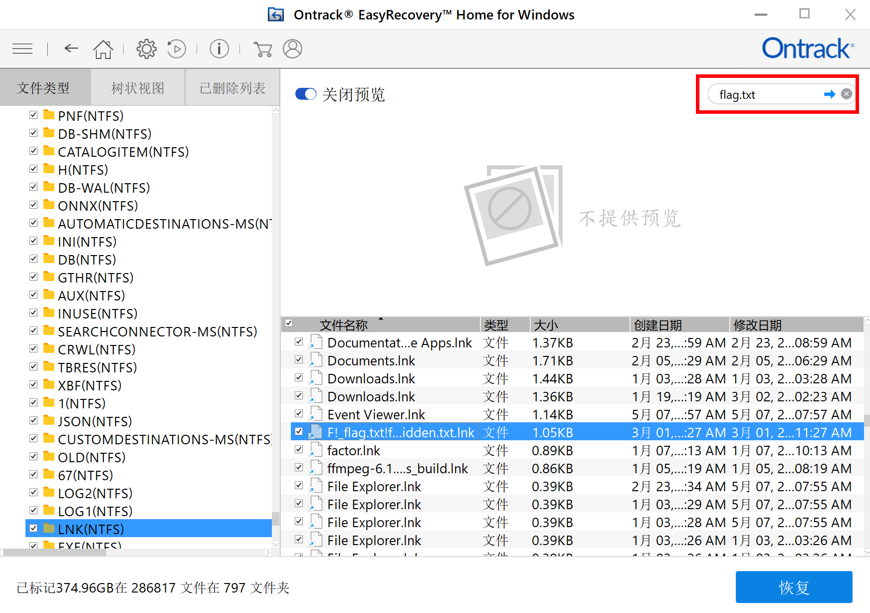Screen dimensions: 870x613
Task: Select the OLD(NTFS) folder
Action: [x=92, y=457]
